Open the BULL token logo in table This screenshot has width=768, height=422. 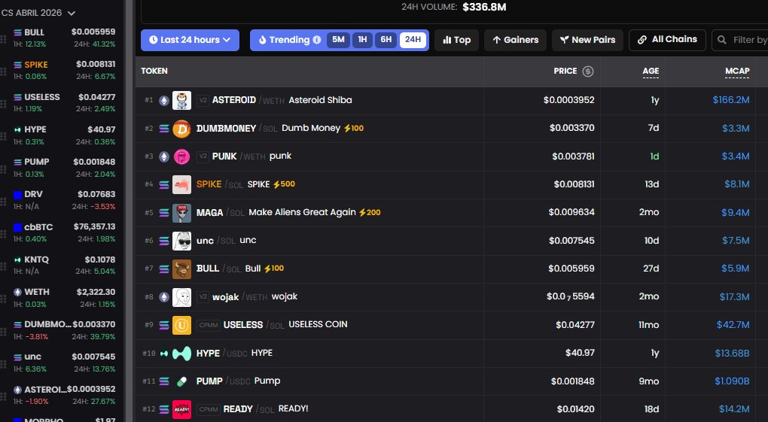click(181, 269)
